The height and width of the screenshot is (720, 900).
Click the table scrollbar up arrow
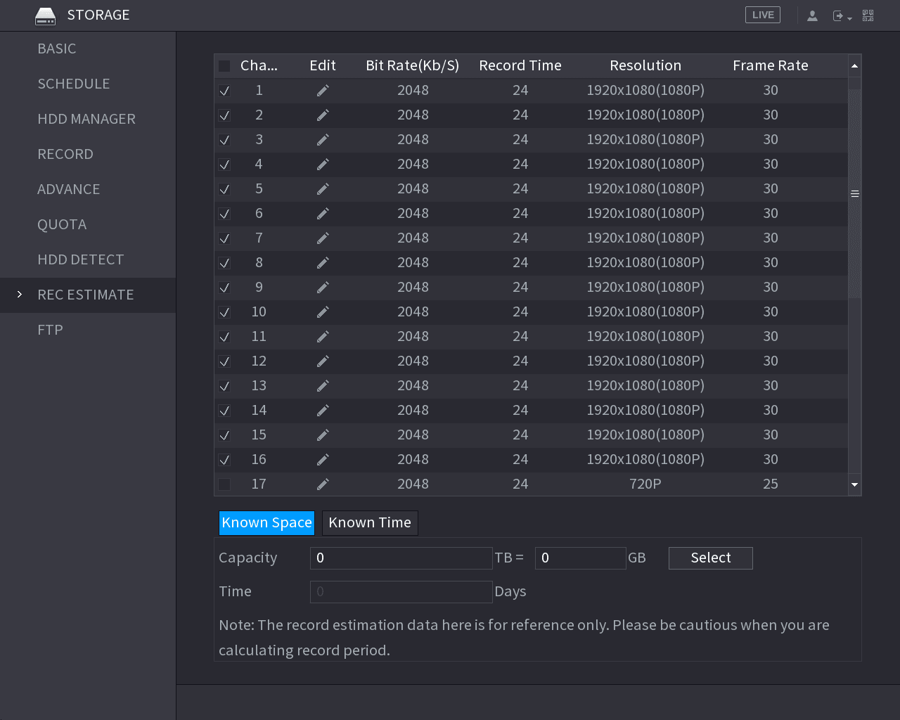coord(855,66)
